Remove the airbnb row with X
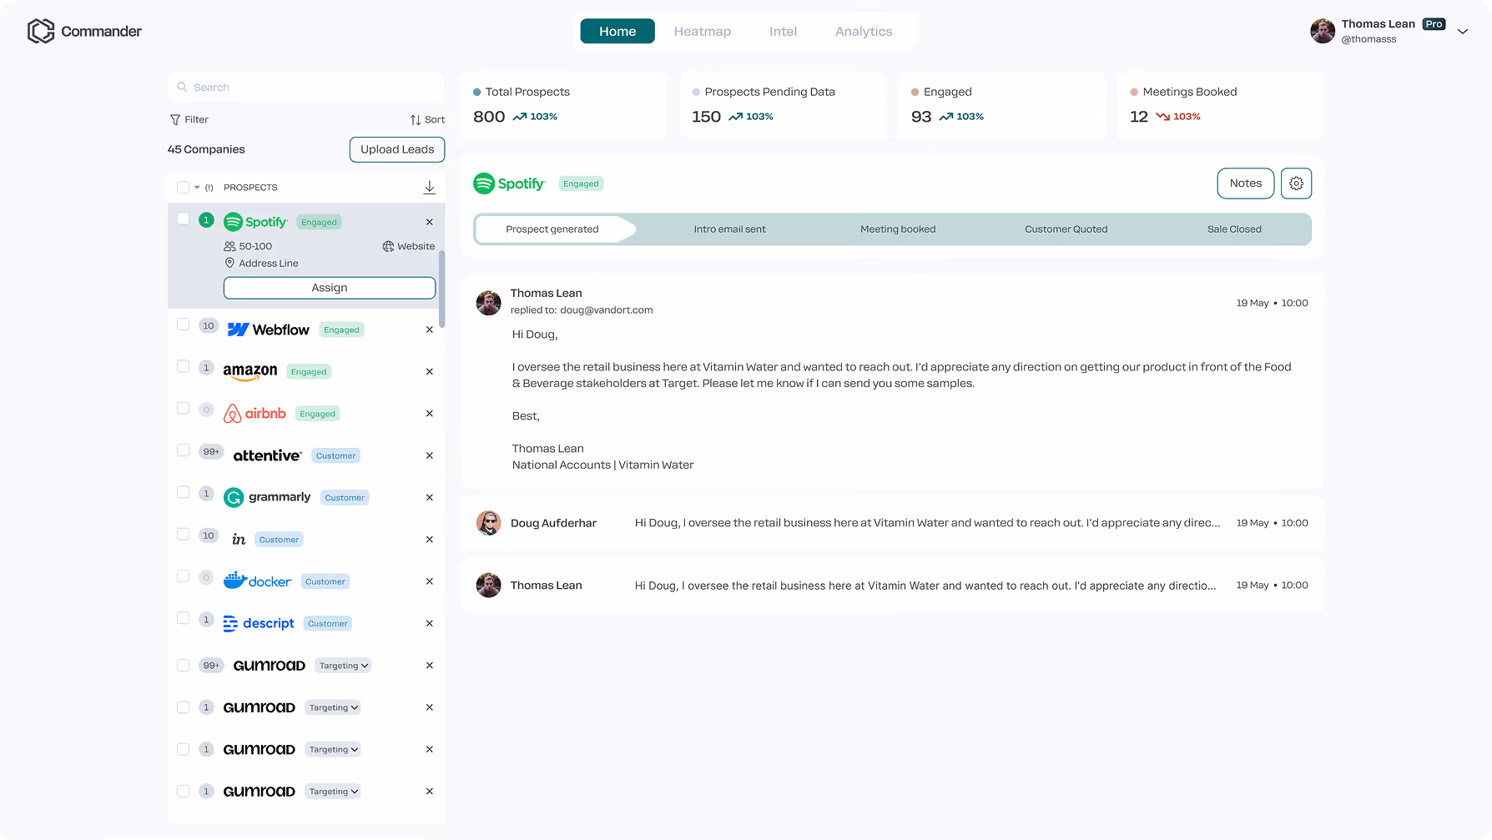The width and height of the screenshot is (1492, 840). coord(430,414)
